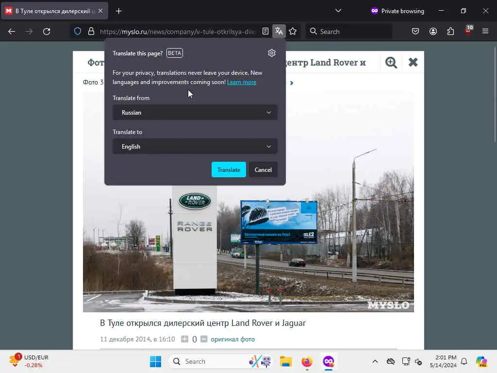497x373 pixels.
Task: Open translation settings gear
Action: (x=272, y=53)
